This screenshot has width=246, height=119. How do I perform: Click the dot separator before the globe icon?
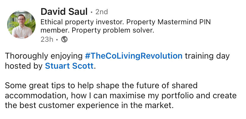(x=57, y=39)
